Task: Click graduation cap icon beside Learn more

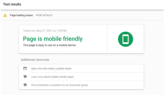Action: click(25, 76)
